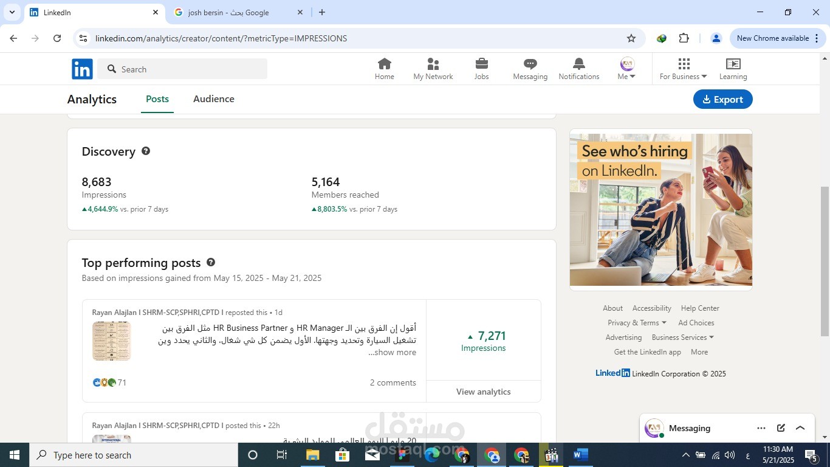Click in the LinkedIn Search field
This screenshot has width=830, height=467.
coord(182,69)
